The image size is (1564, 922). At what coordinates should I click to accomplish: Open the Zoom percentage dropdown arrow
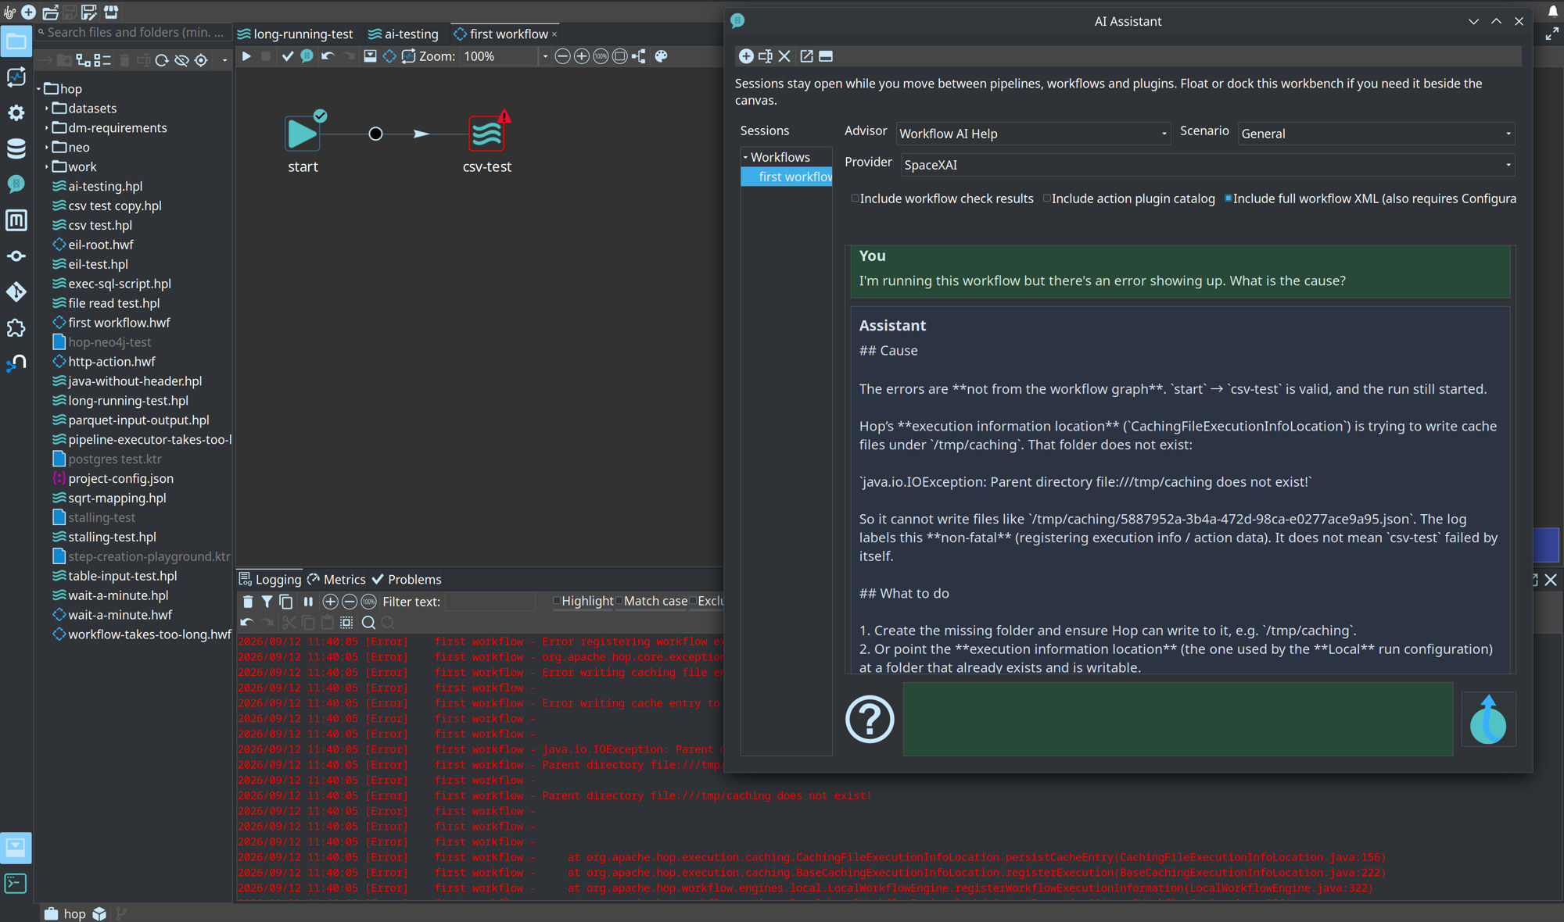pyautogui.click(x=545, y=56)
